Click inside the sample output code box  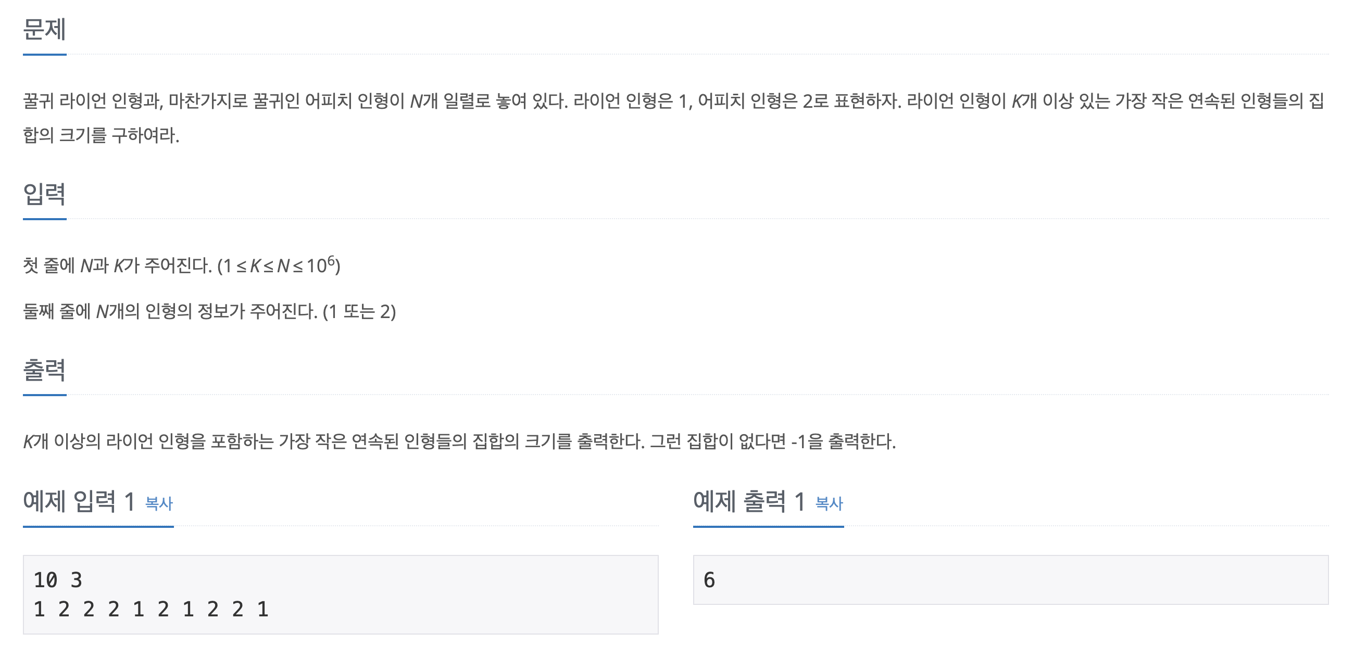coord(1010,580)
